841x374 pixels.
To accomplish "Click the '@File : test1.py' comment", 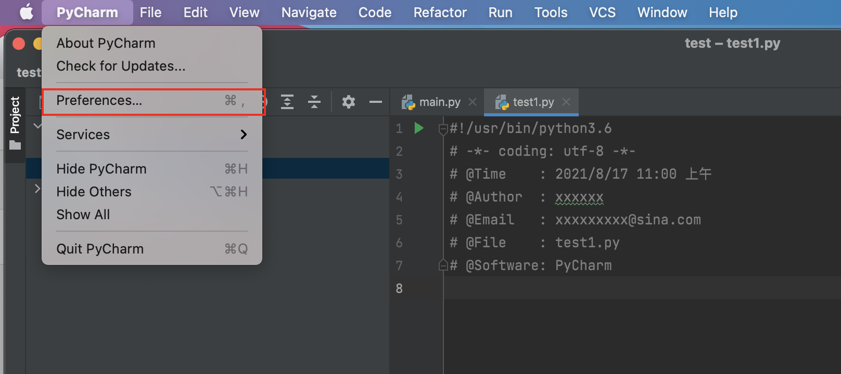I will tap(534, 243).
